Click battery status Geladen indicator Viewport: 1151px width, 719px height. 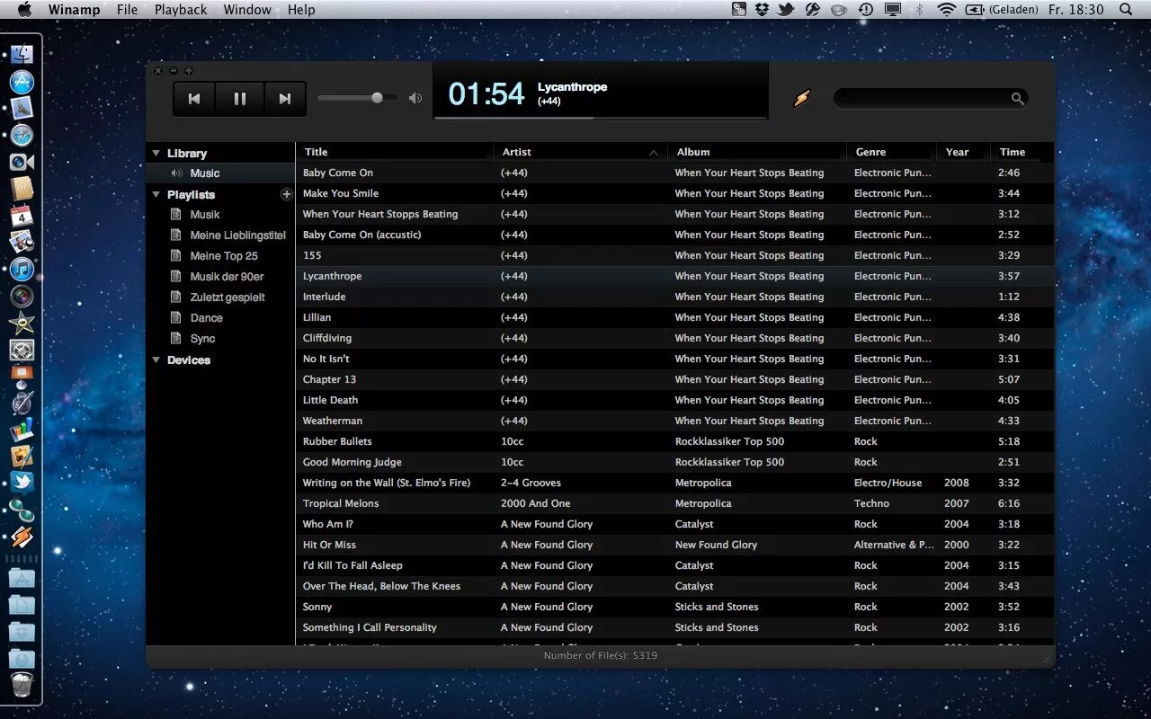pyautogui.click(x=1002, y=9)
